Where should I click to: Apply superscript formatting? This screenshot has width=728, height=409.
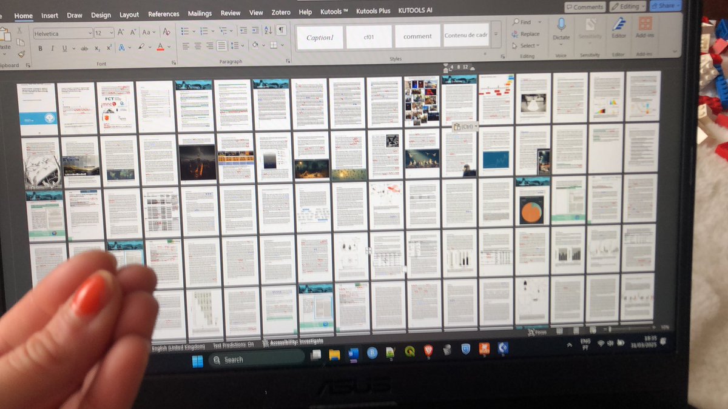[109, 48]
